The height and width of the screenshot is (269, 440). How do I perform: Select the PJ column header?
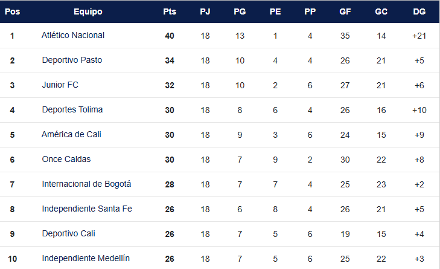[205, 11]
